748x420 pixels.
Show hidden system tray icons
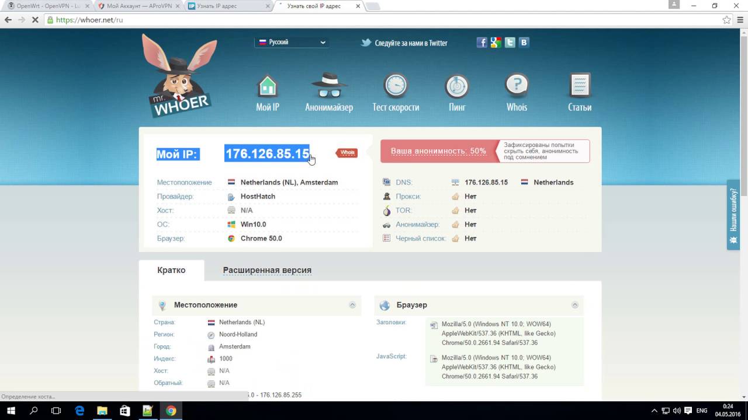[x=654, y=411]
